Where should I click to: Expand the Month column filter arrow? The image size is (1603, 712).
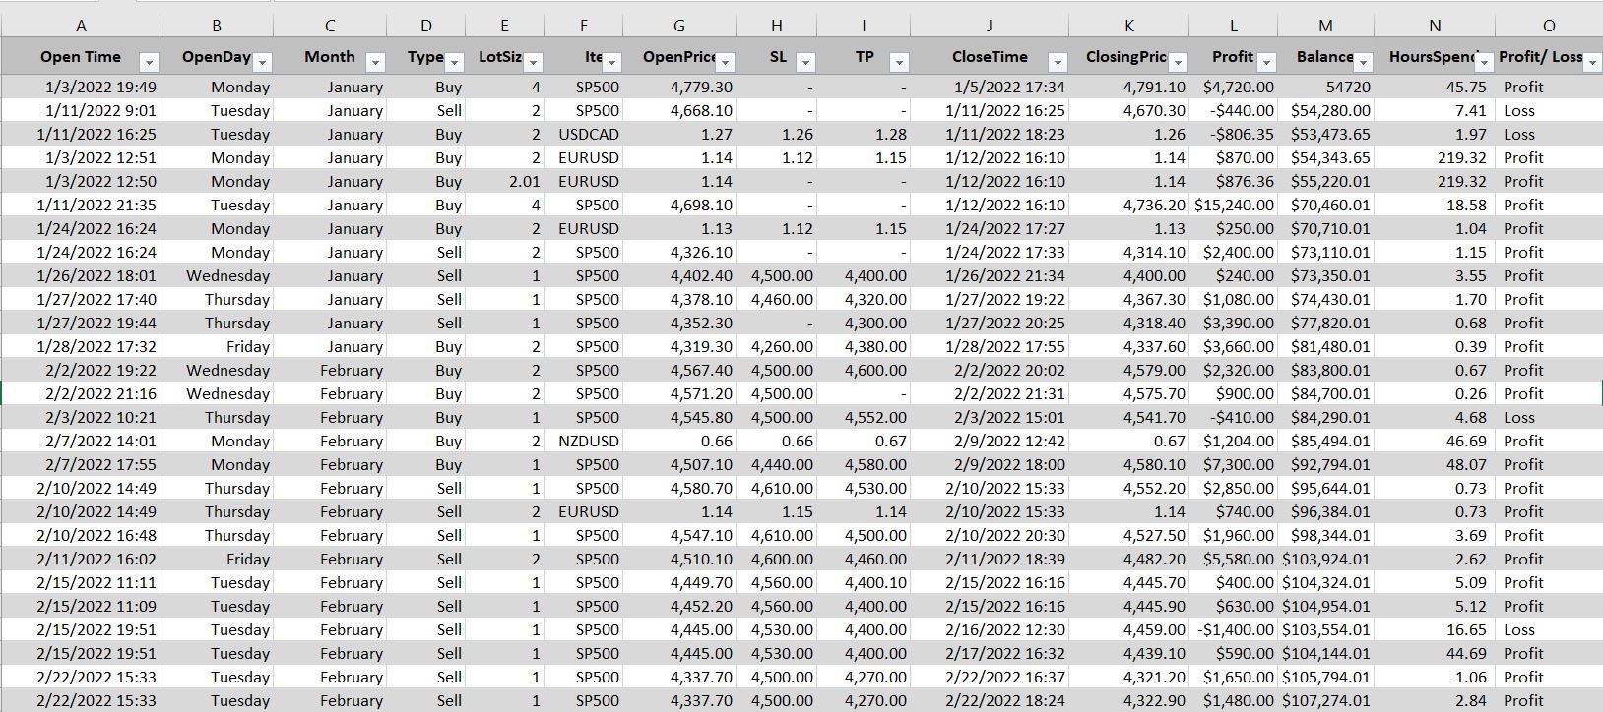point(375,63)
